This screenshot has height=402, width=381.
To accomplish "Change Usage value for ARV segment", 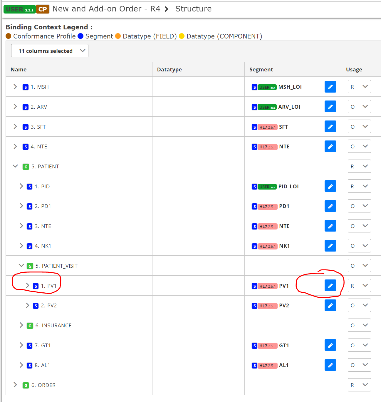I will (359, 106).
